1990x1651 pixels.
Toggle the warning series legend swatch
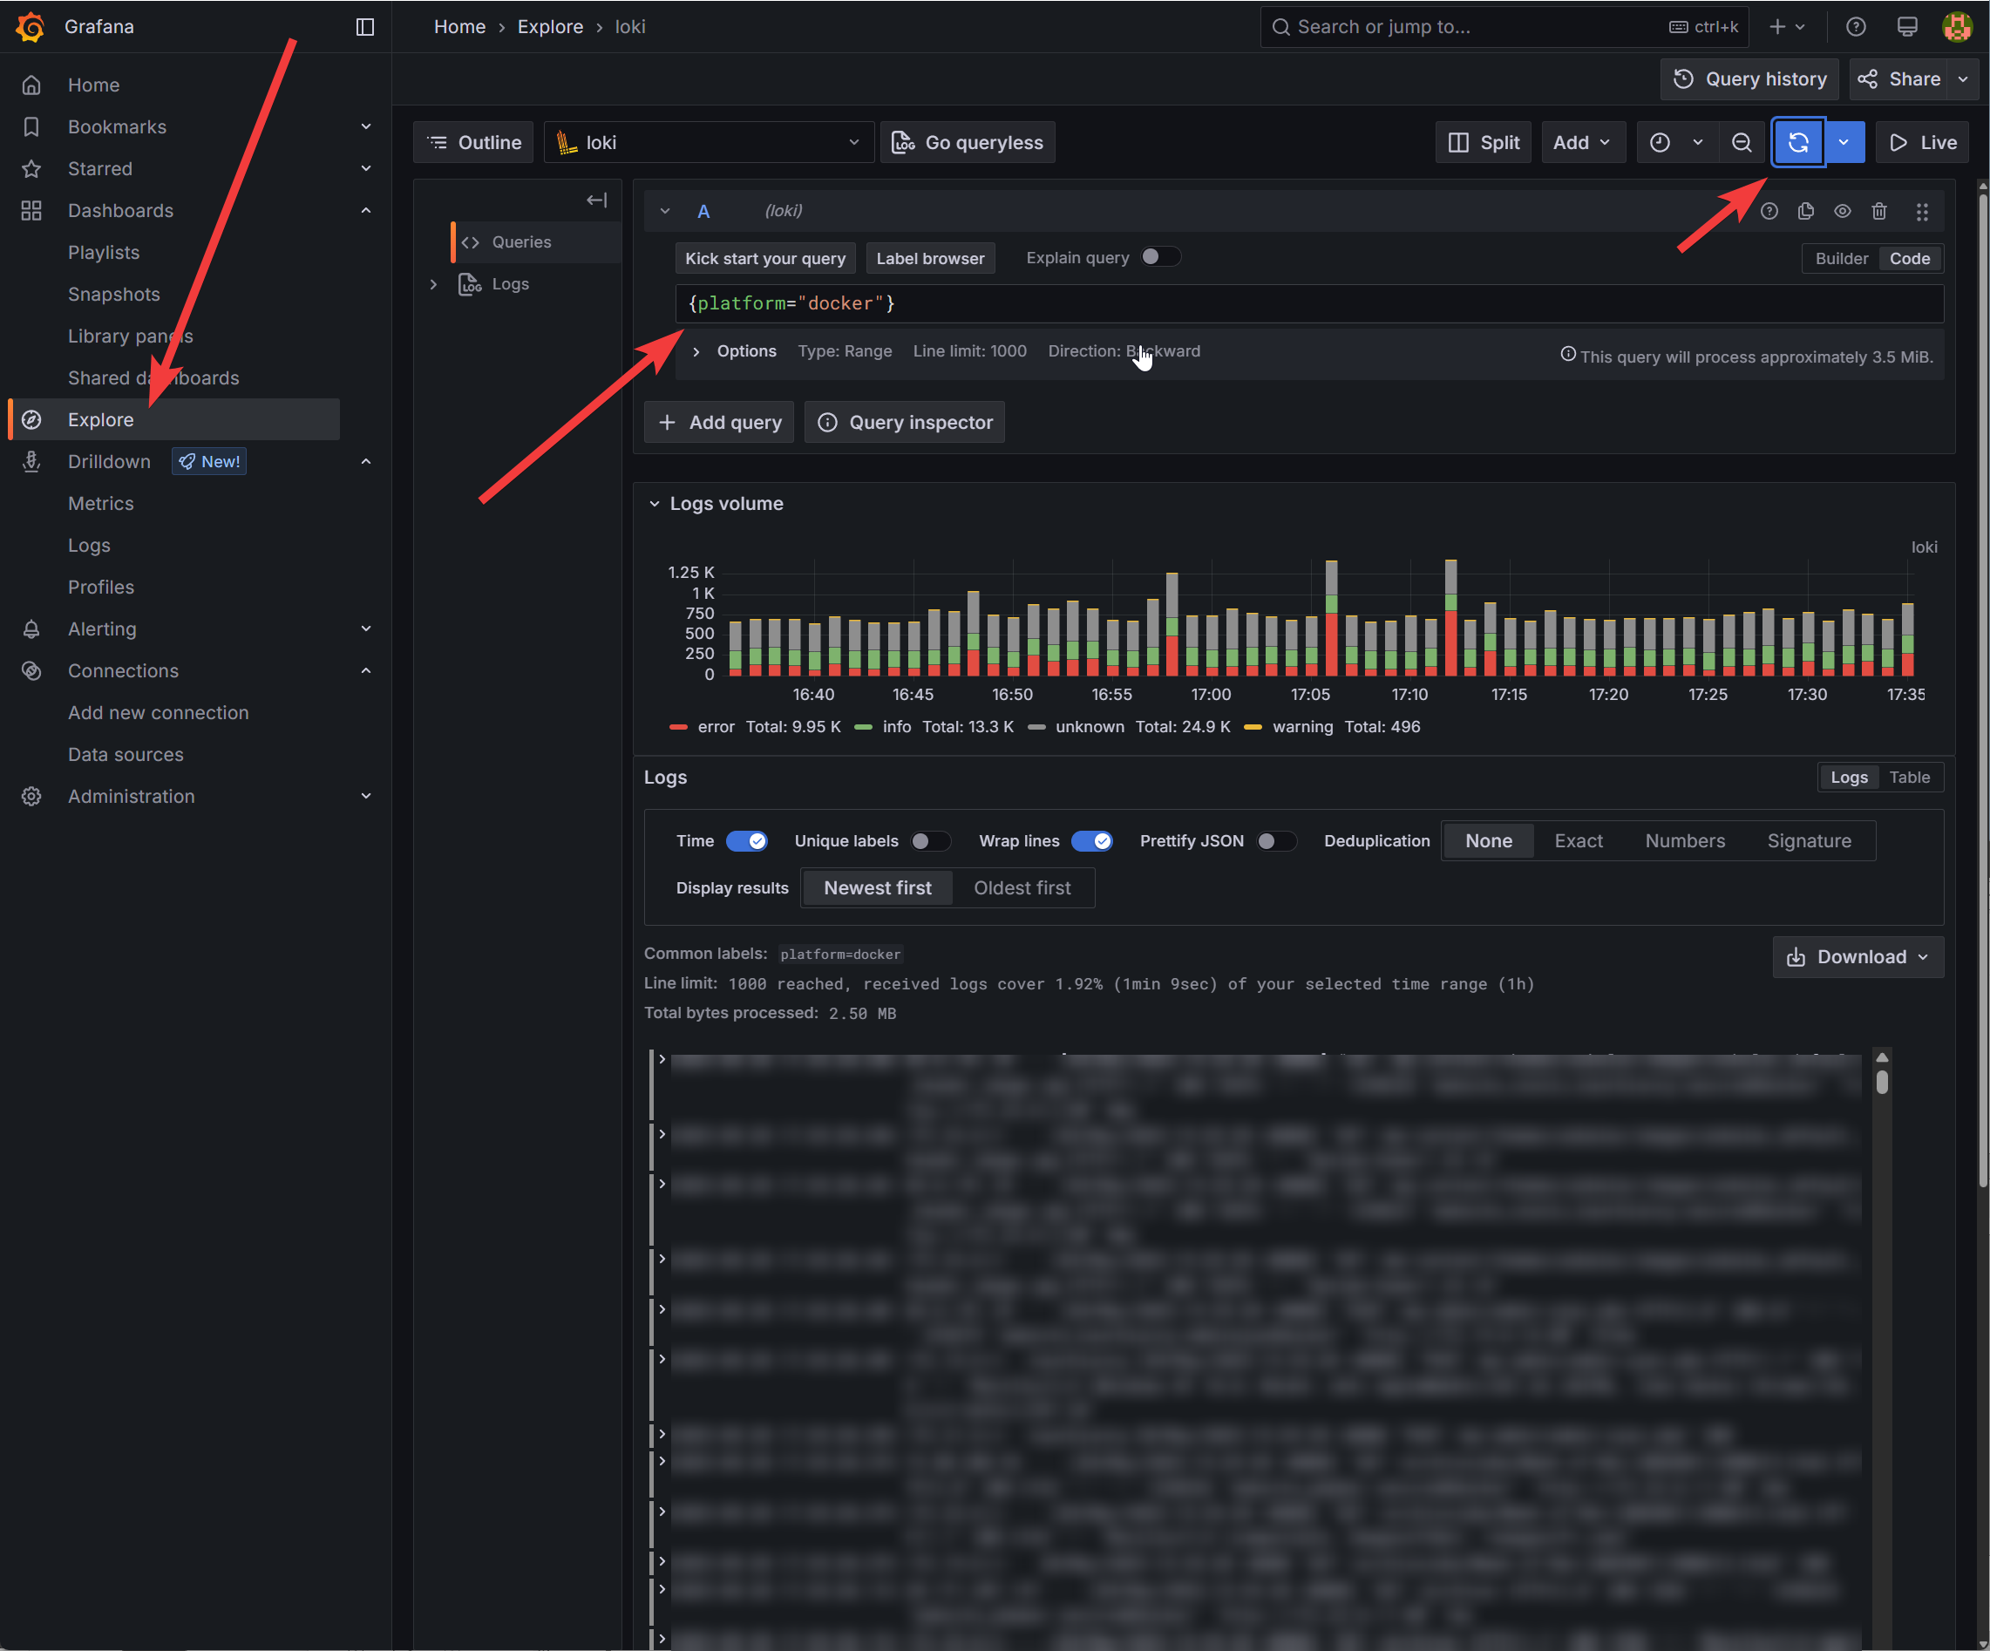tap(1253, 727)
